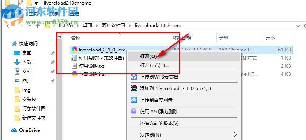
Task: Select 添加到 "livereload_2_1_0_.rar"(T) entry
Action: 184,88
